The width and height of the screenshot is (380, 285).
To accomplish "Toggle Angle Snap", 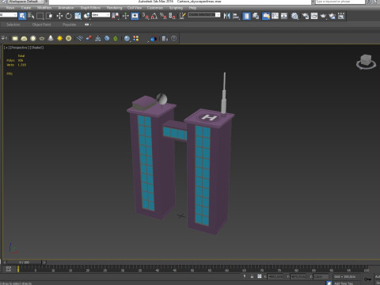I will pos(154,16).
